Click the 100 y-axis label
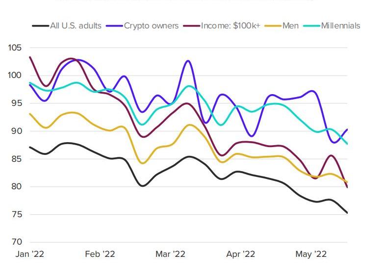This screenshot has width=384, height=276. pyautogui.click(x=15, y=75)
